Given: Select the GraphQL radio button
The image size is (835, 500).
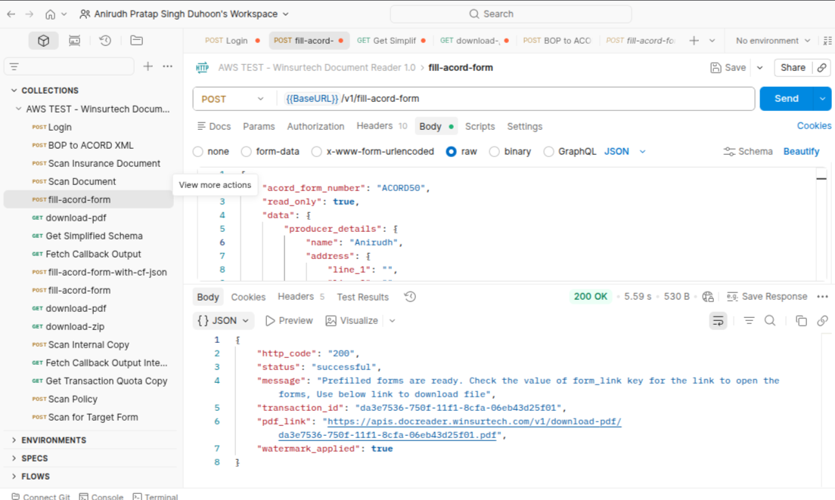Looking at the screenshot, I should [548, 152].
